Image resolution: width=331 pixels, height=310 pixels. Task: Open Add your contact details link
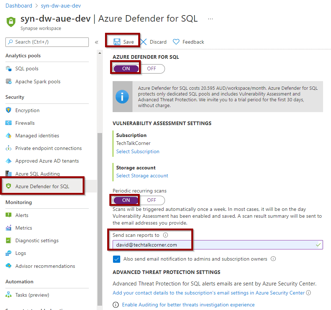tap(209, 293)
